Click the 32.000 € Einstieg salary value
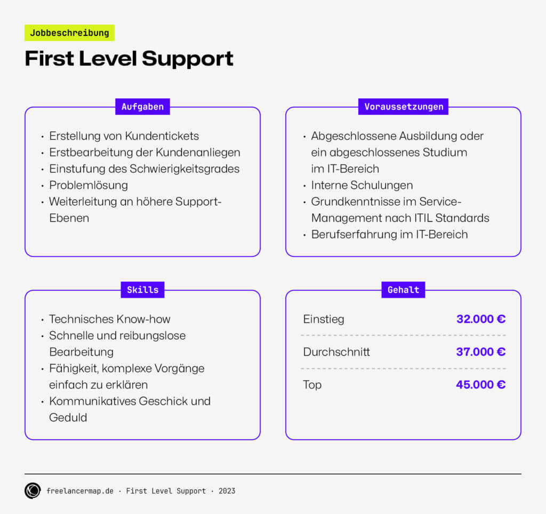 pyautogui.click(x=480, y=319)
